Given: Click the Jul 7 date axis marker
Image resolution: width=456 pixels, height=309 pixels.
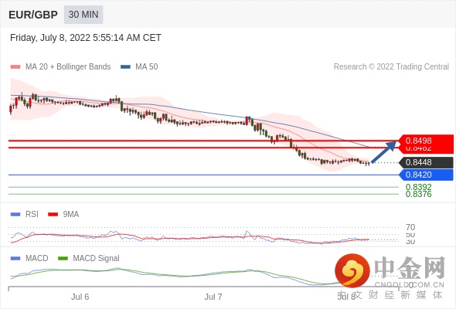Looking at the screenshot, I should pos(213,297).
